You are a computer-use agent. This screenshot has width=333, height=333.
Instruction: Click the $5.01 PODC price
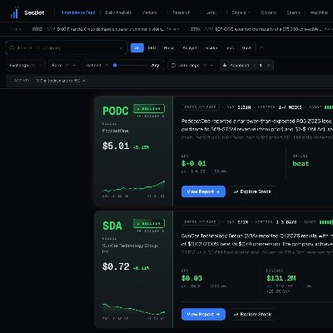coord(116,146)
